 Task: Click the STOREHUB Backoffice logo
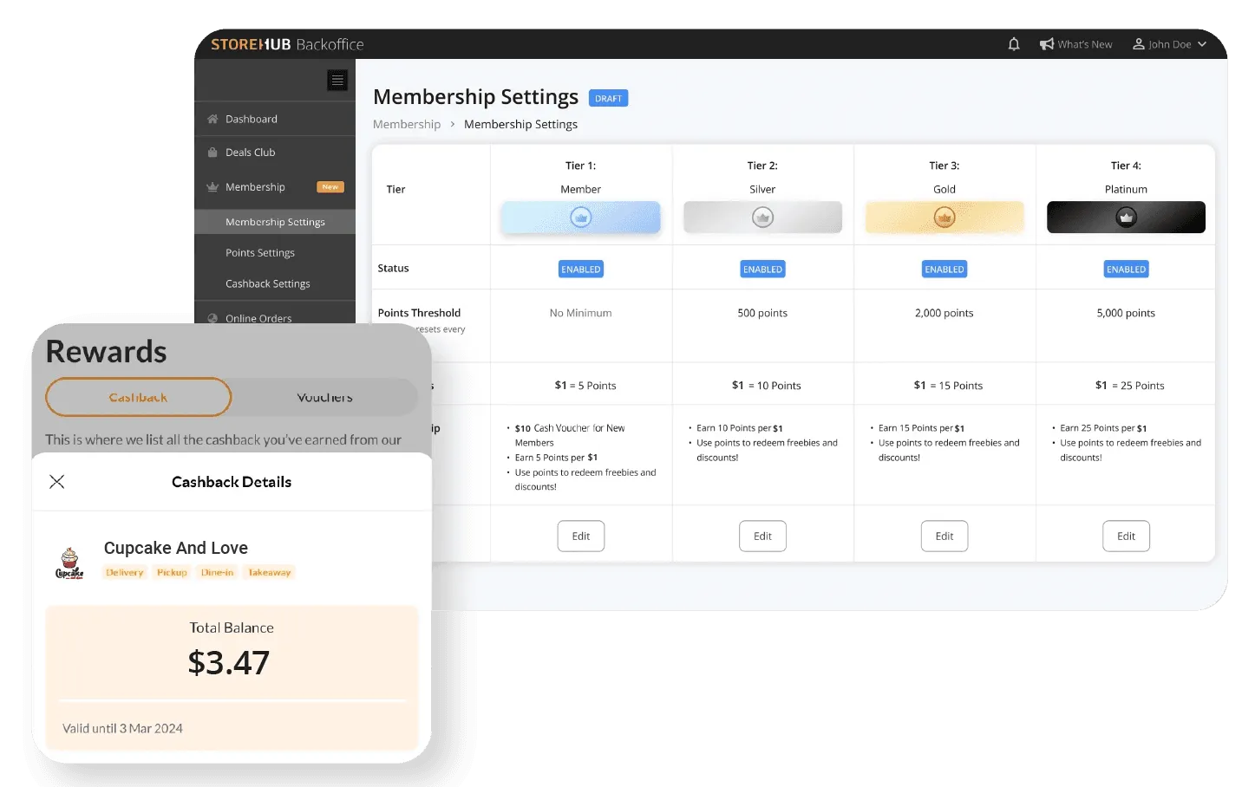click(x=287, y=44)
